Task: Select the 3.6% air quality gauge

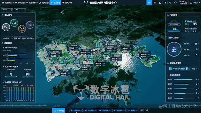Action: 14,23
